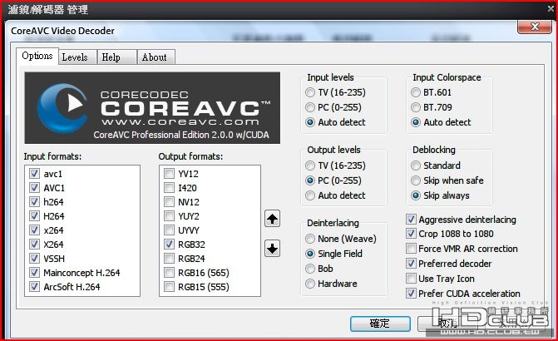Choose Skip when safe deblocking
558x341 pixels.
click(x=416, y=180)
